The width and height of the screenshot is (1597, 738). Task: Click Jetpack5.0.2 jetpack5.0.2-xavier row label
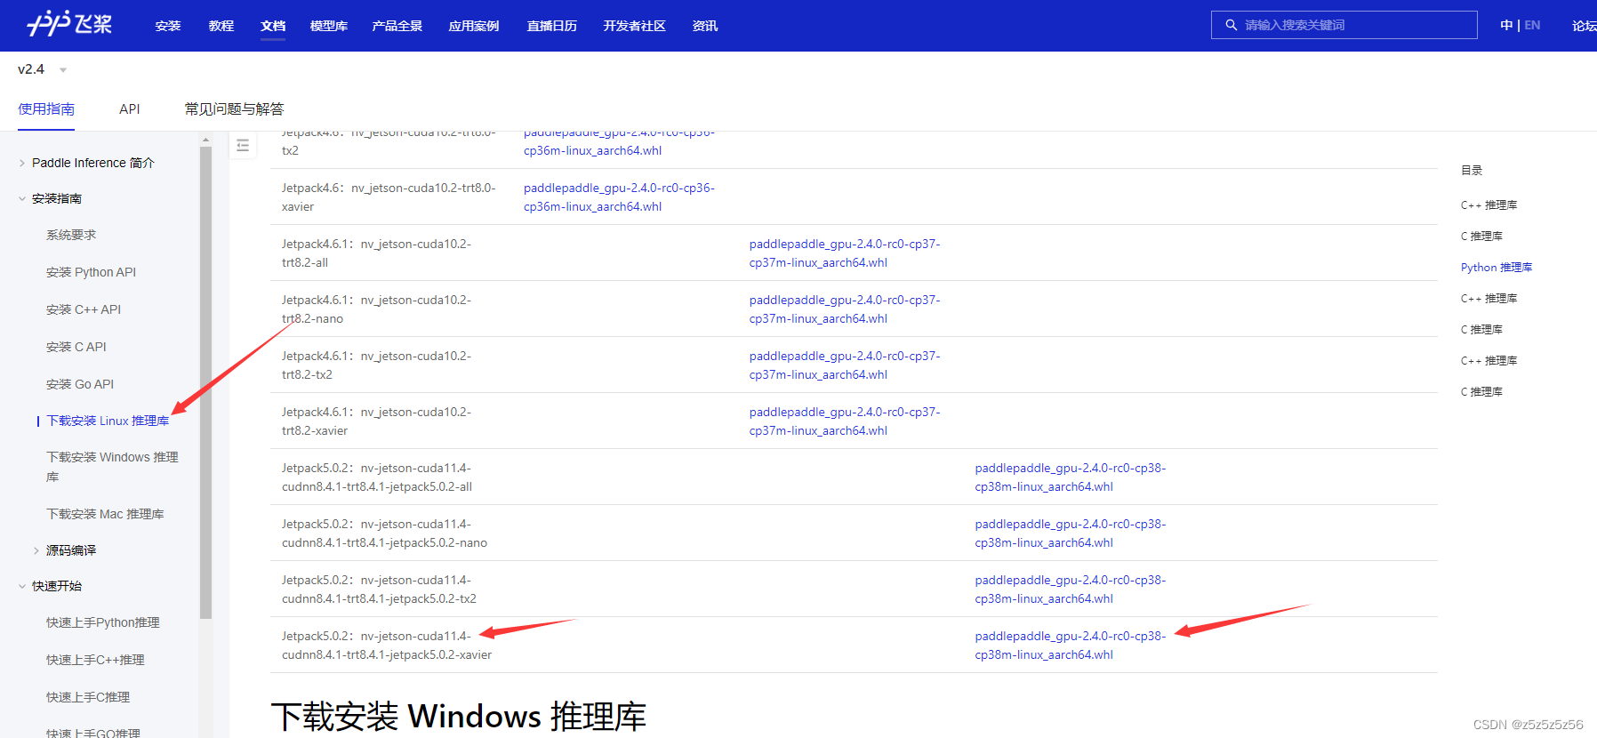pos(387,646)
